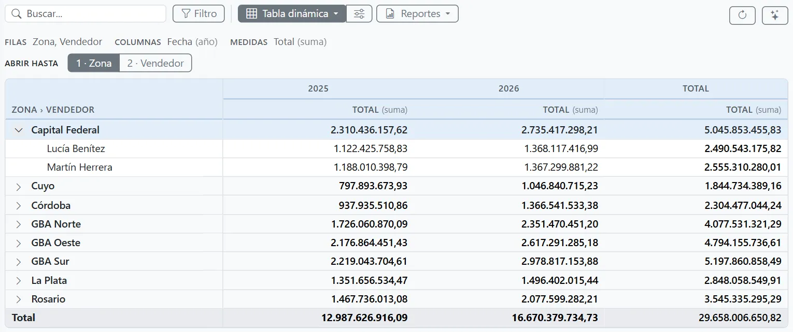
Task: Click the 2025 column header
Action: [318, 88]
